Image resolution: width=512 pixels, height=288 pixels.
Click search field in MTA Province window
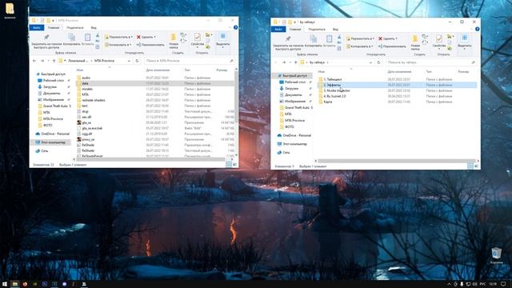190,61
